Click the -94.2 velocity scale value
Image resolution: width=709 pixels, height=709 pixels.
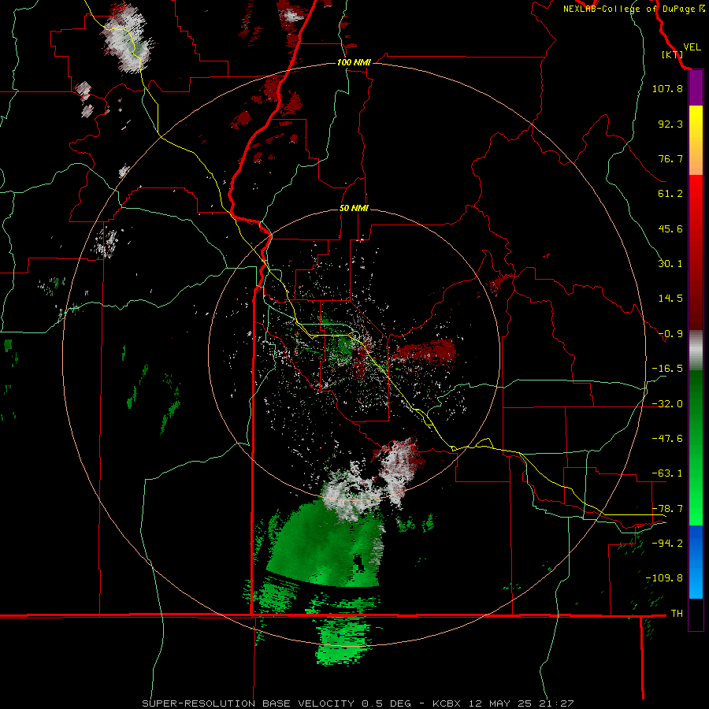click(x=667, y=544)
